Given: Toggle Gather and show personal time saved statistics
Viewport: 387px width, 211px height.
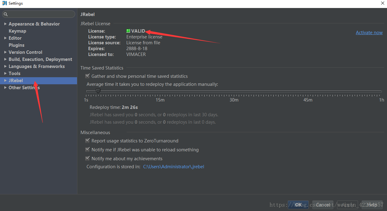Looking at the screenshot, I should point(88,76).
